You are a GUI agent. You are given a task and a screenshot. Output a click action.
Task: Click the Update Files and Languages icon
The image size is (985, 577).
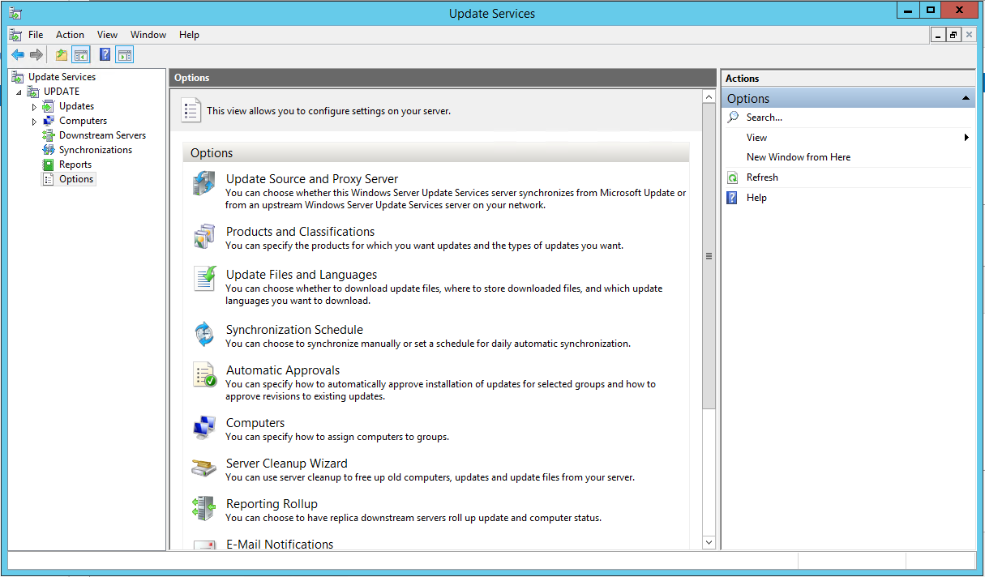(204, 279)
